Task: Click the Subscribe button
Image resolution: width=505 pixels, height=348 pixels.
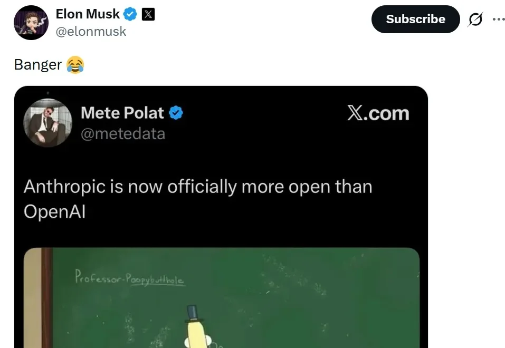Action: click(x=415, y=20)
